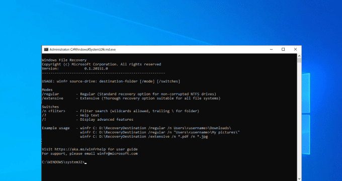
Task: Click the USAGE: winfr source-drive line
Action: (x=111, y=81)
